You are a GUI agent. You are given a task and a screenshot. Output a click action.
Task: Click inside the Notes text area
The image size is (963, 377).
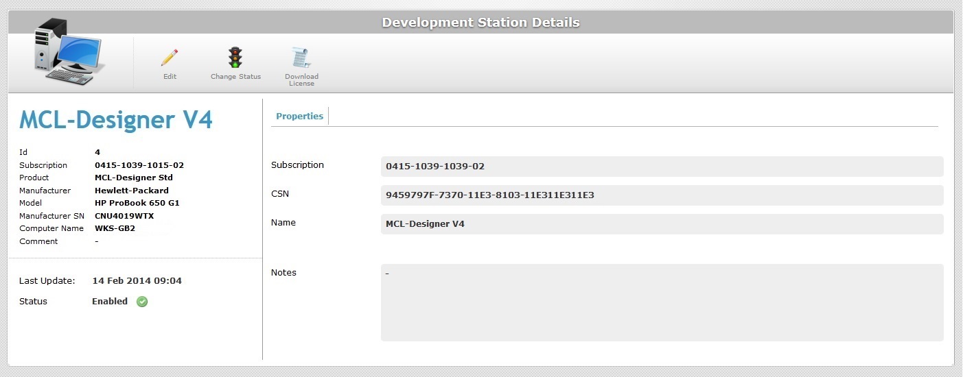pos(662,302)
